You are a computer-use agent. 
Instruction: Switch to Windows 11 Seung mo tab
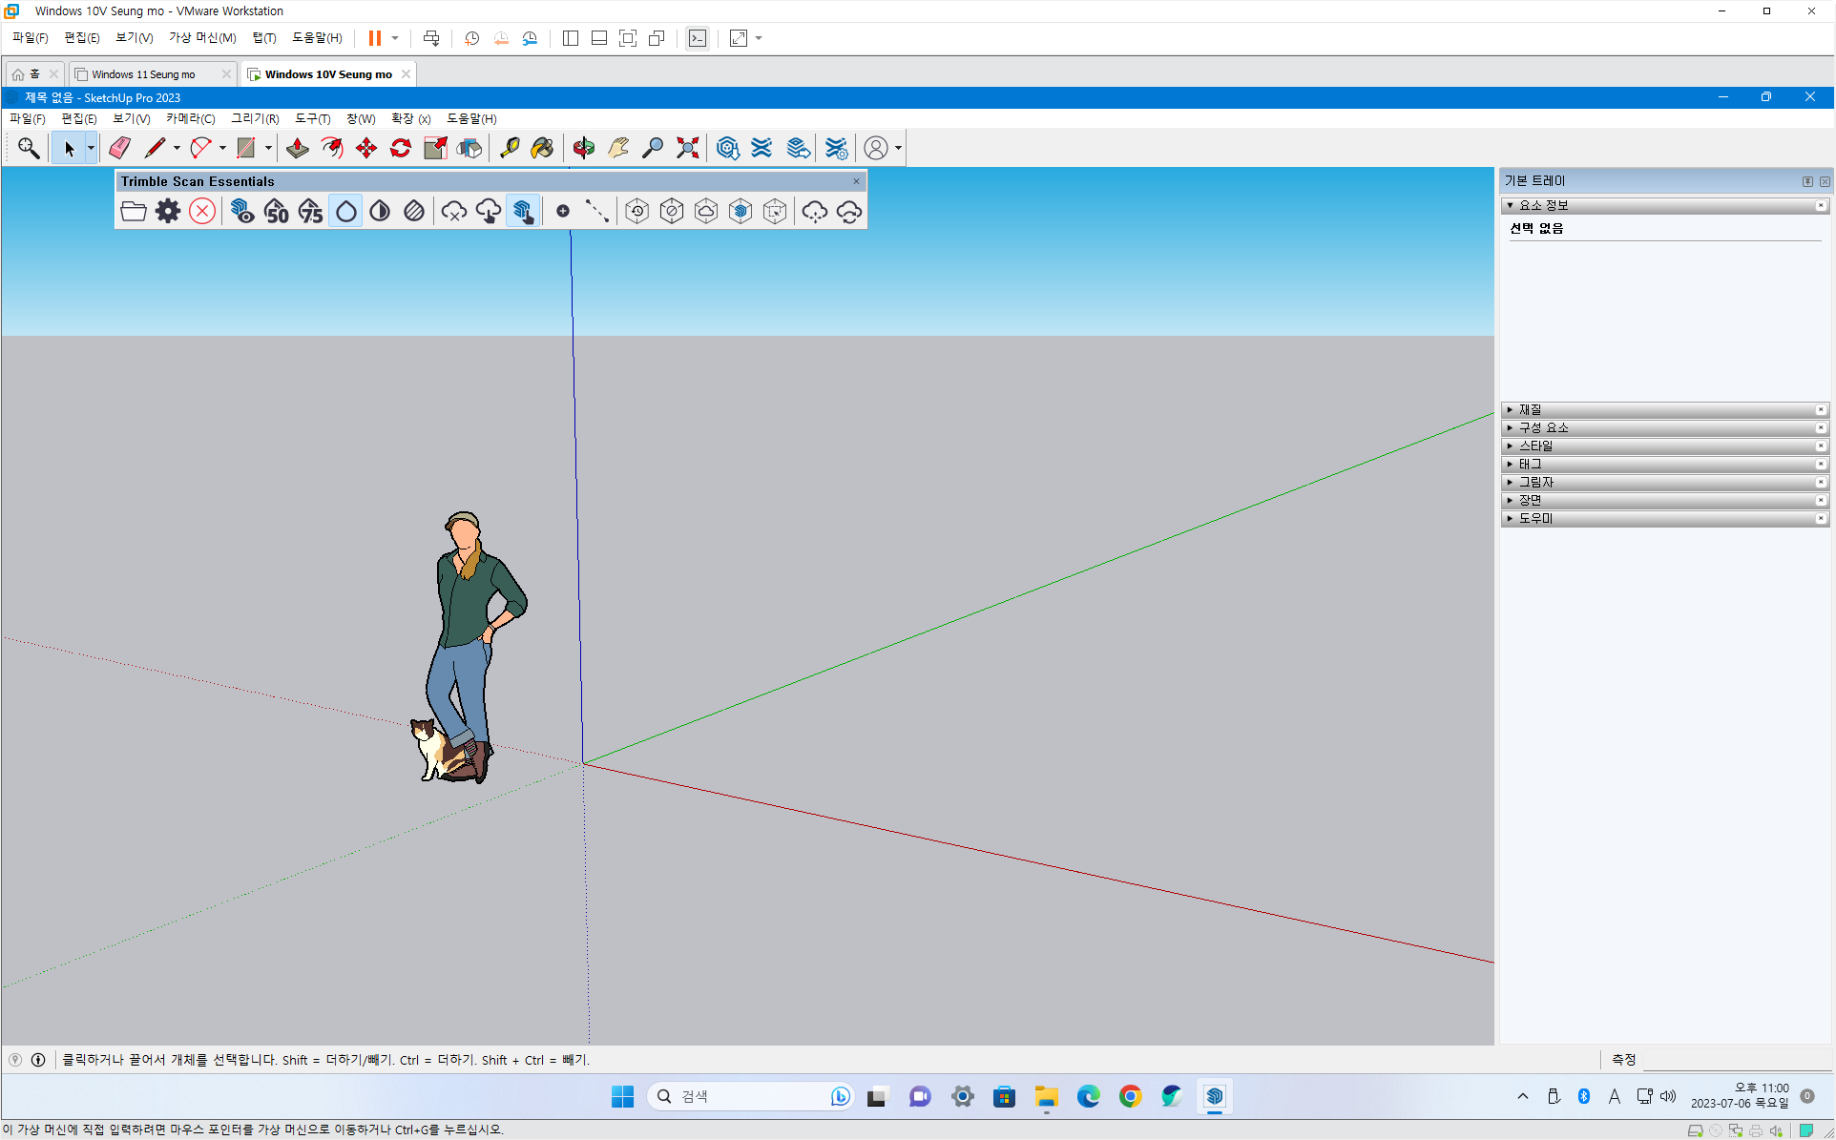(x=143, y=73)
